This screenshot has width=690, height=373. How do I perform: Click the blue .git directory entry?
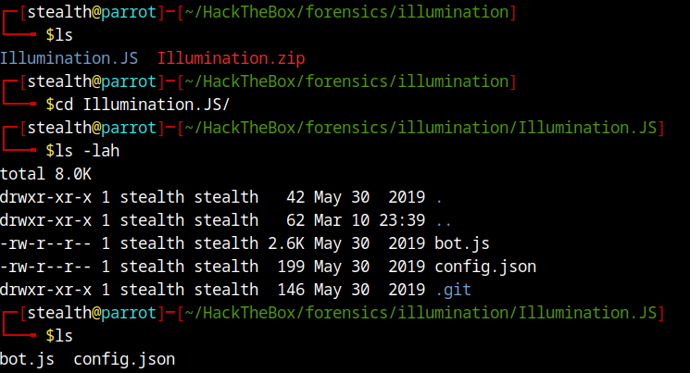(x=453, y=291)
